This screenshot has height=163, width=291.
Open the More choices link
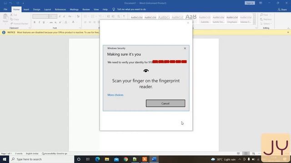coord(115,95)
